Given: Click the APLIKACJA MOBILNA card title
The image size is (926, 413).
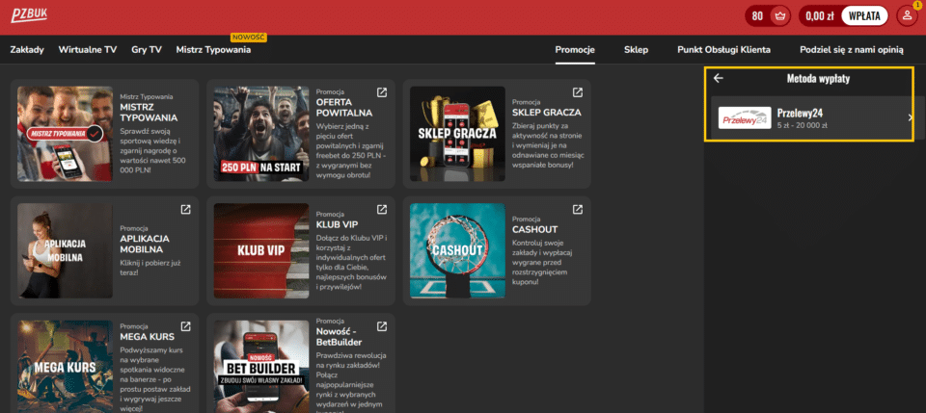Looking at the screenshot, I should coord(145,244).
